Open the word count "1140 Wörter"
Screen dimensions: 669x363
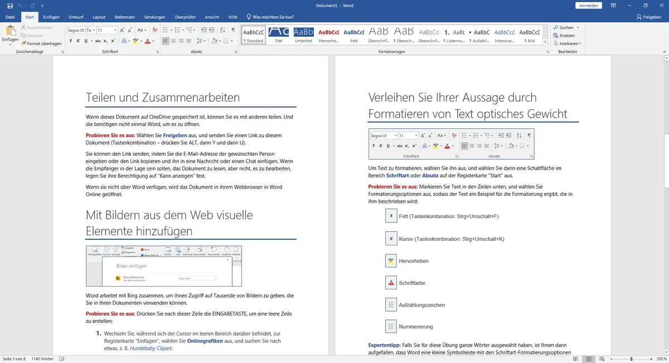[x=43, y=359]
